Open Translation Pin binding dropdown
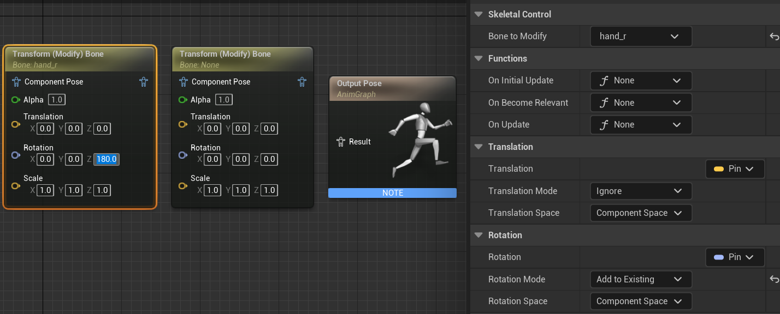The height and width of the screenshot is (314, 780). pyautogui.click(x=735, y=168)
